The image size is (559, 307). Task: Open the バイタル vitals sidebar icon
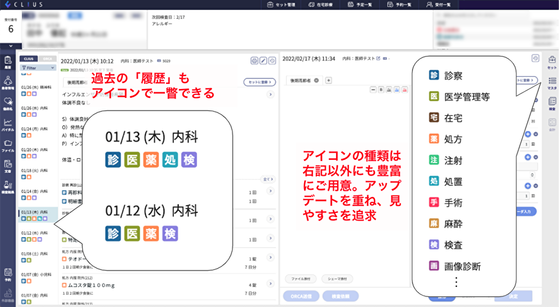[x=7, y=125]
